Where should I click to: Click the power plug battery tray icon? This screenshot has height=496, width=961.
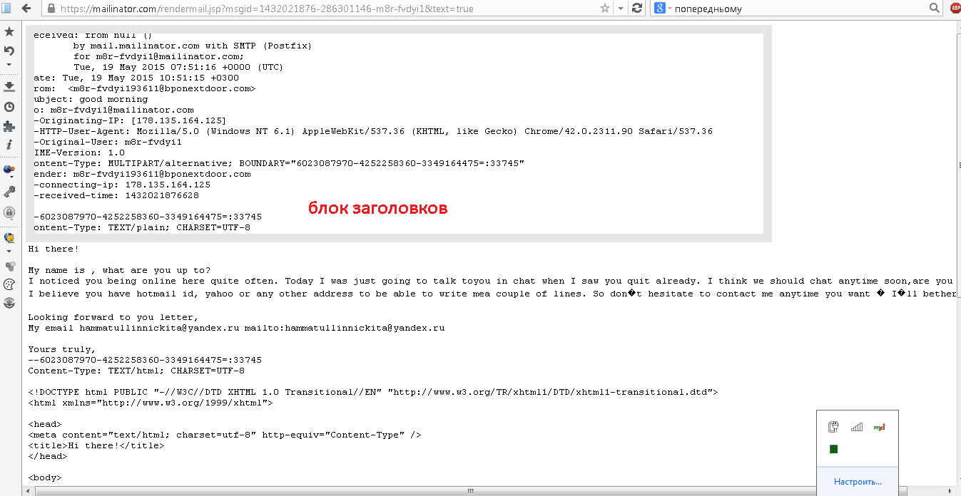click(x=833, y=427)
